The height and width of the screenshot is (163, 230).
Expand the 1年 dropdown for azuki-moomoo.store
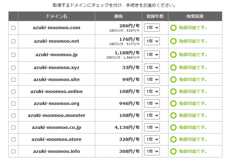click(x=152, y=139)
